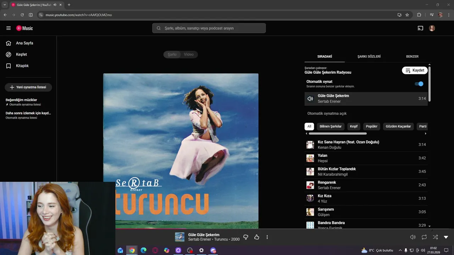This screenshot has width=454, height=255.
Task: Open the hamburger guide menu
Action: [x=9, y=28]
